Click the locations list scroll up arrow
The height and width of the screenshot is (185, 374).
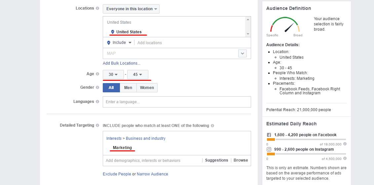coord(248,19)
